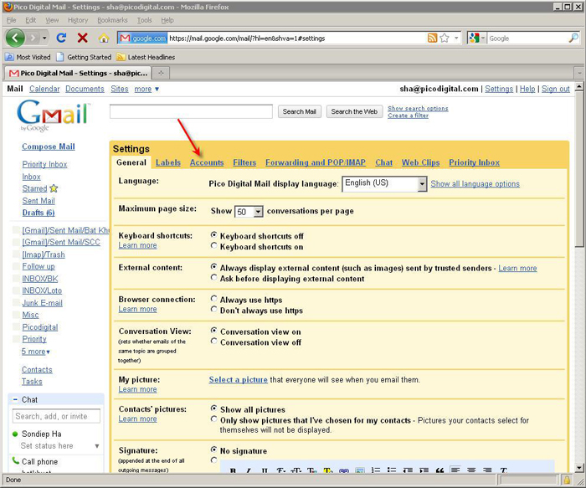Select Keyboard shortcuts on
Image resolution: width=586 pixels, height=488 pixels.
coord(213,246)
